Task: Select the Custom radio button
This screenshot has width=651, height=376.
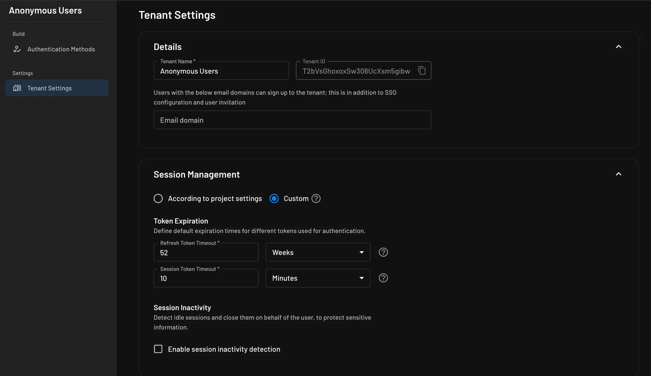Action: point(274,198)
